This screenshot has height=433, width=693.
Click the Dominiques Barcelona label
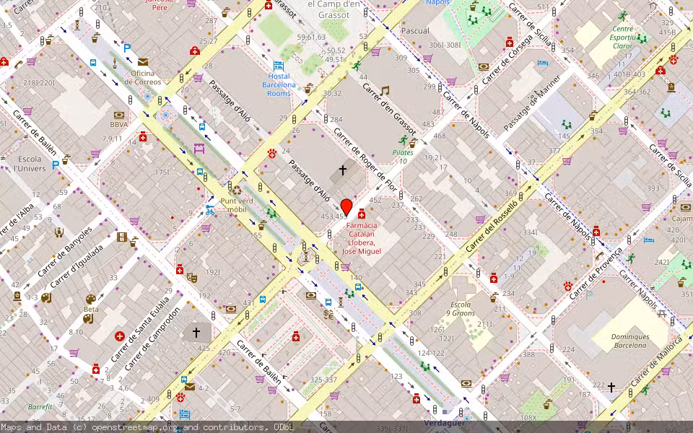click(x=630, y=341)
